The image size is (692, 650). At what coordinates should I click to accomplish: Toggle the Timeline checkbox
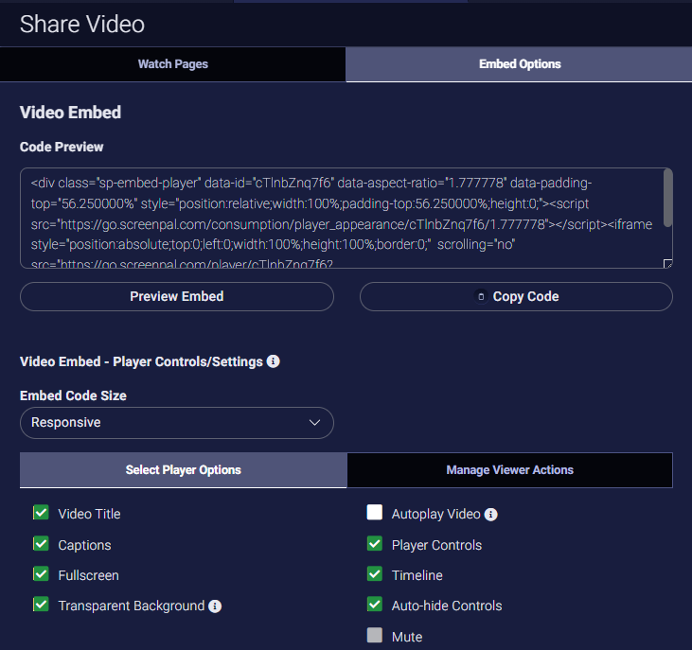coord(375,574)
